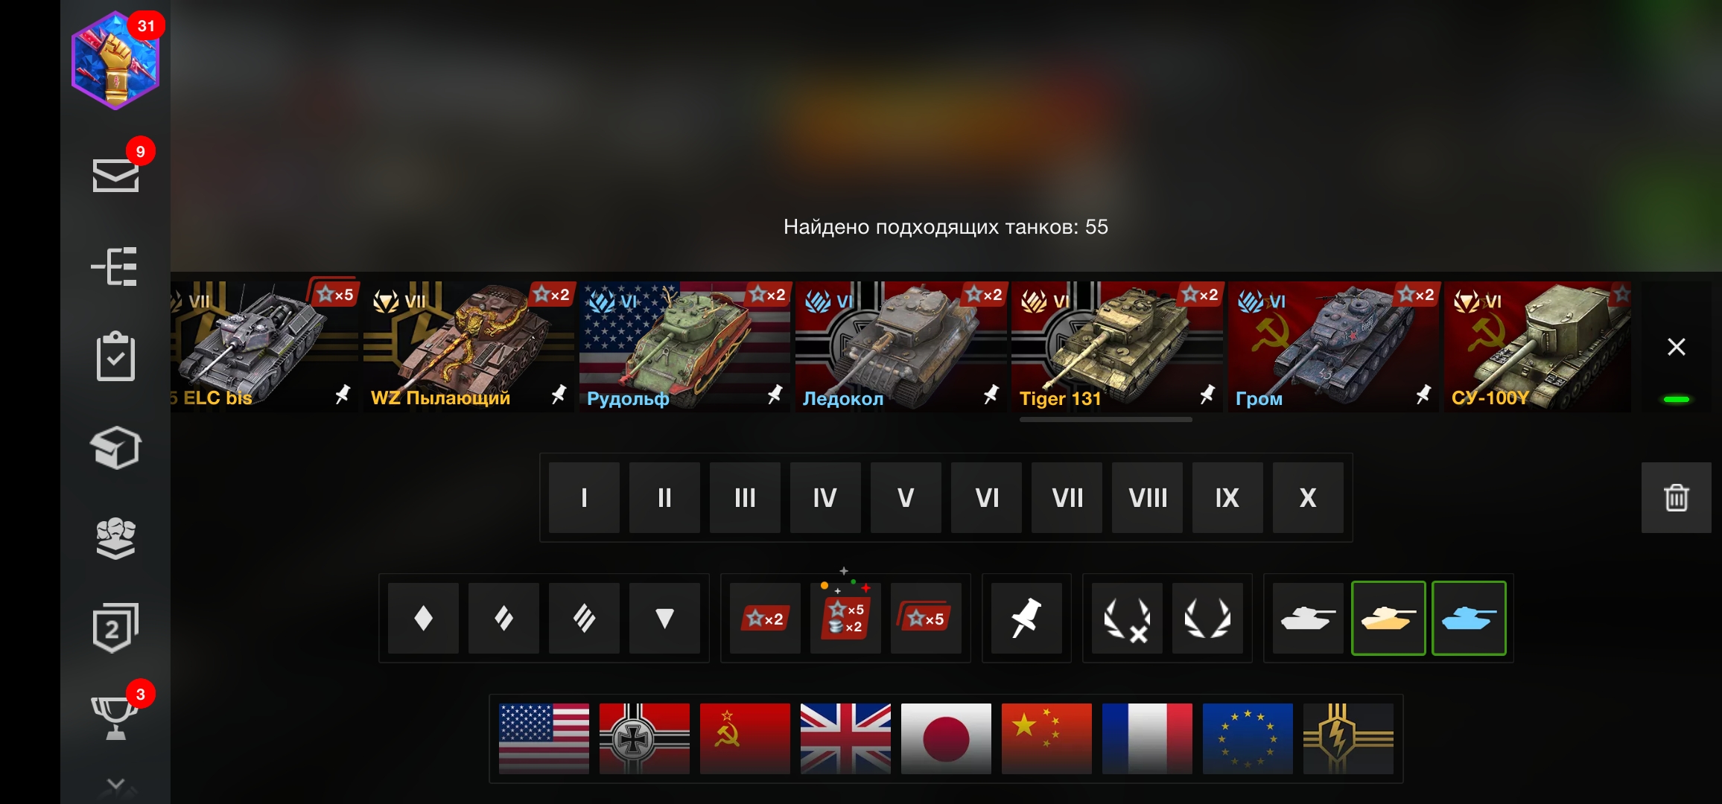Open the missions clipboard icon
This screenshot has width=1722, height=804.
point(115,356)
